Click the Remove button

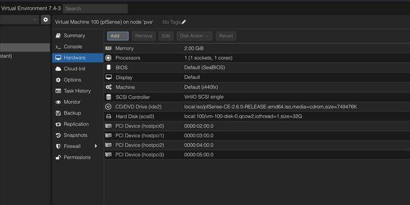pyautogui.click(x=143, y=36)
